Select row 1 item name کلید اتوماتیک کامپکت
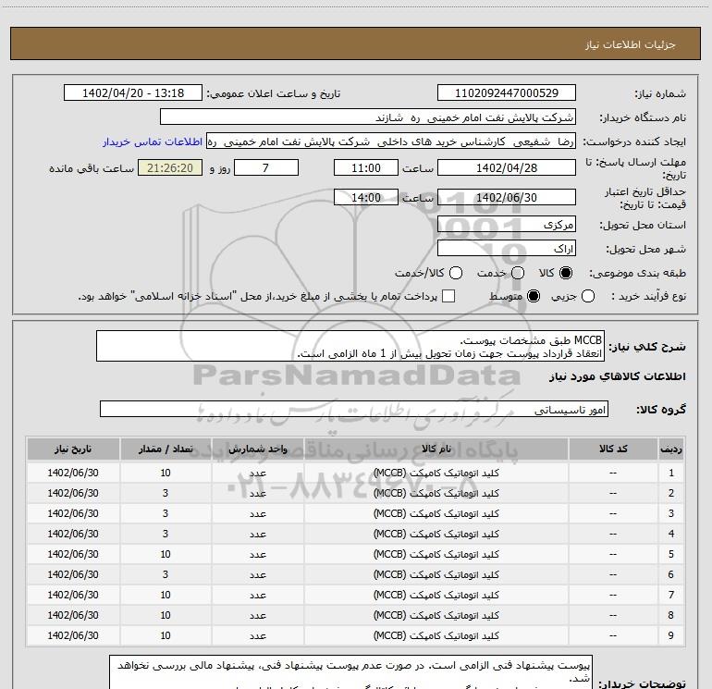This screenshot has height=689, width=712. (x=436, y=473)
